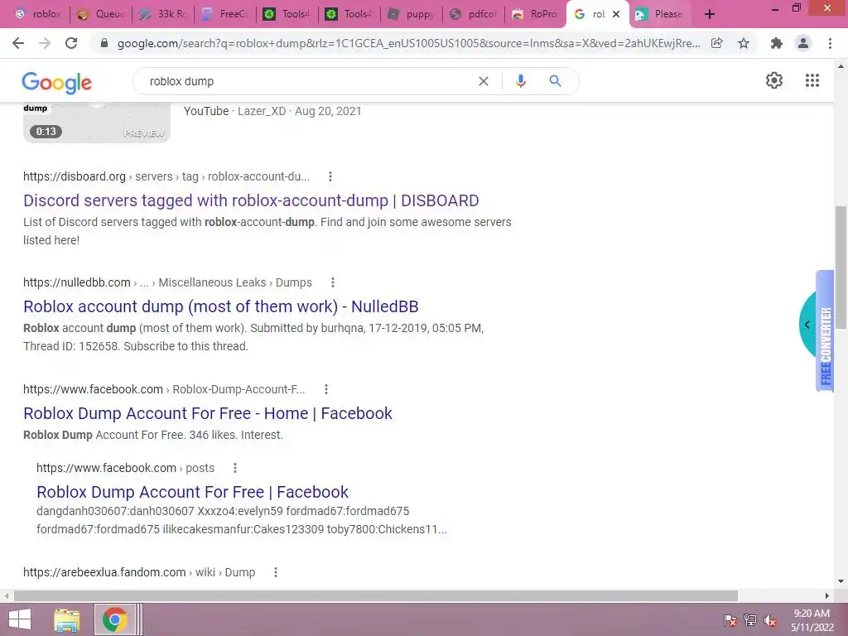The width and height of the screenshot is (848, 636).
Task: Click the YouTube video preview thumbnail
Action: click(x=97, y=123)
